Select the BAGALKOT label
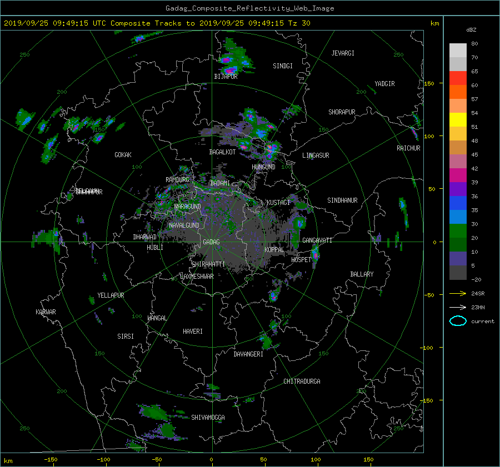500x467 pixels. click(222, 152)
